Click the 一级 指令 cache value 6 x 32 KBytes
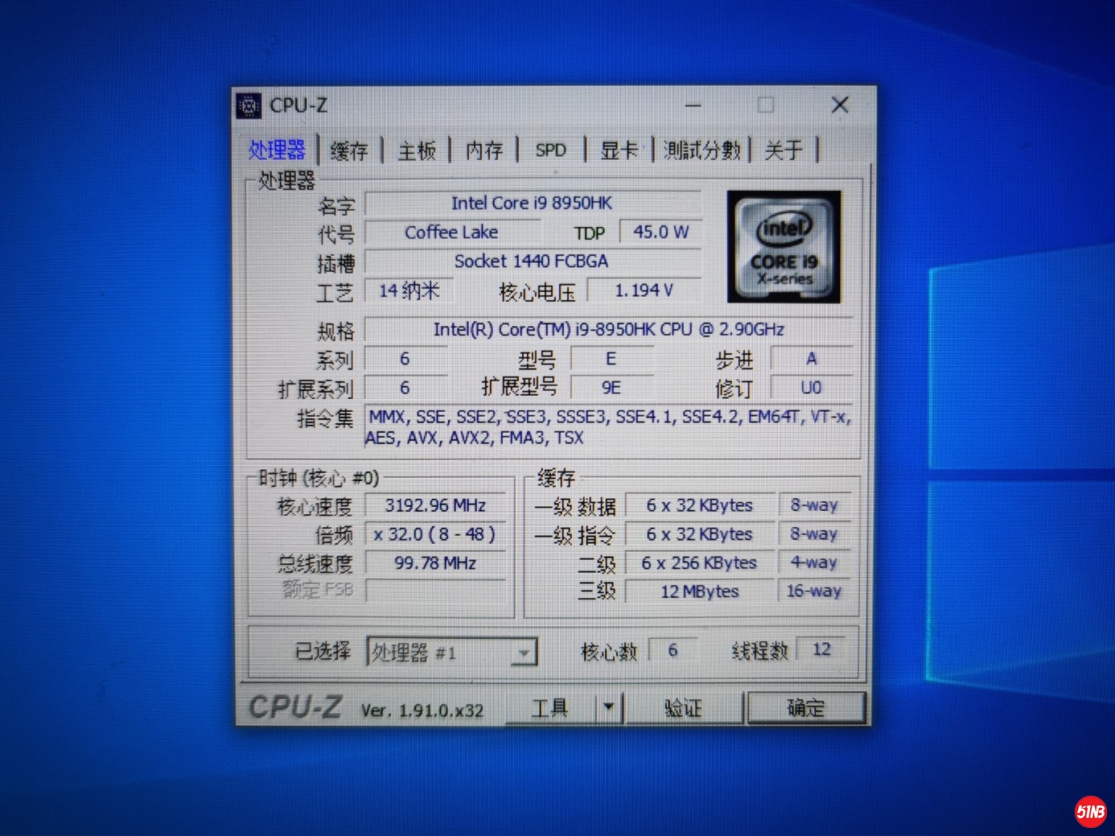Screen dimensions: 1115x836 [700, 534]
